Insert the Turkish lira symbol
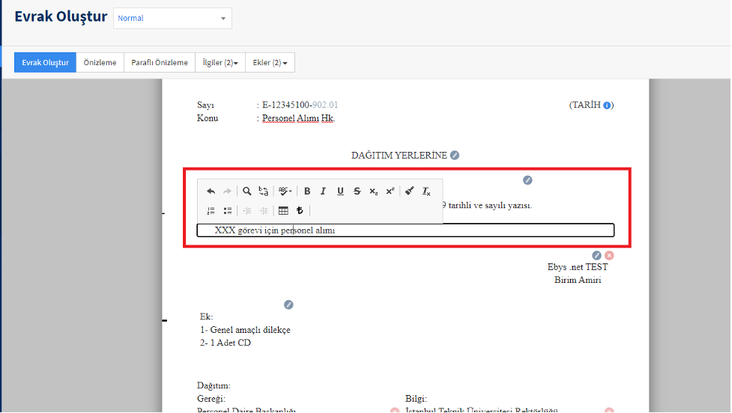Screen dimensions: 732x413 point(300,211)
